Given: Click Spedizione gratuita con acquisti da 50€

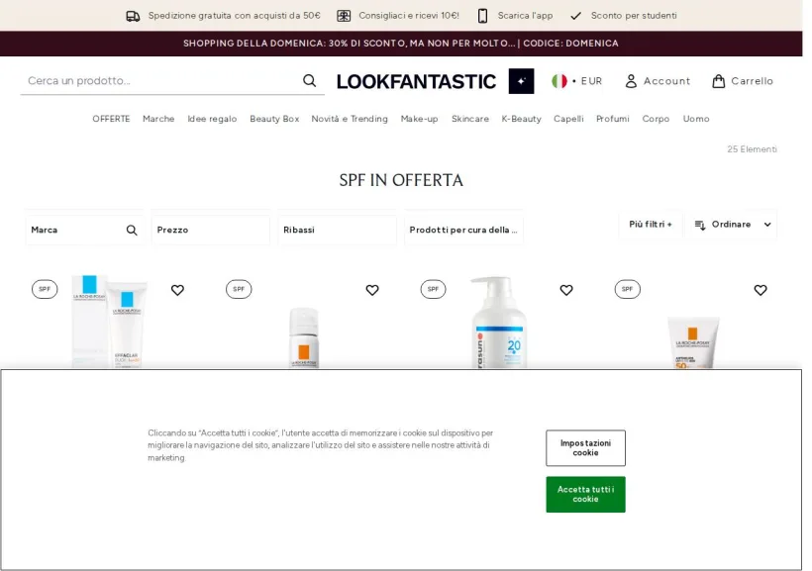Looking at the screenshot, I should [x=235, y=16].
